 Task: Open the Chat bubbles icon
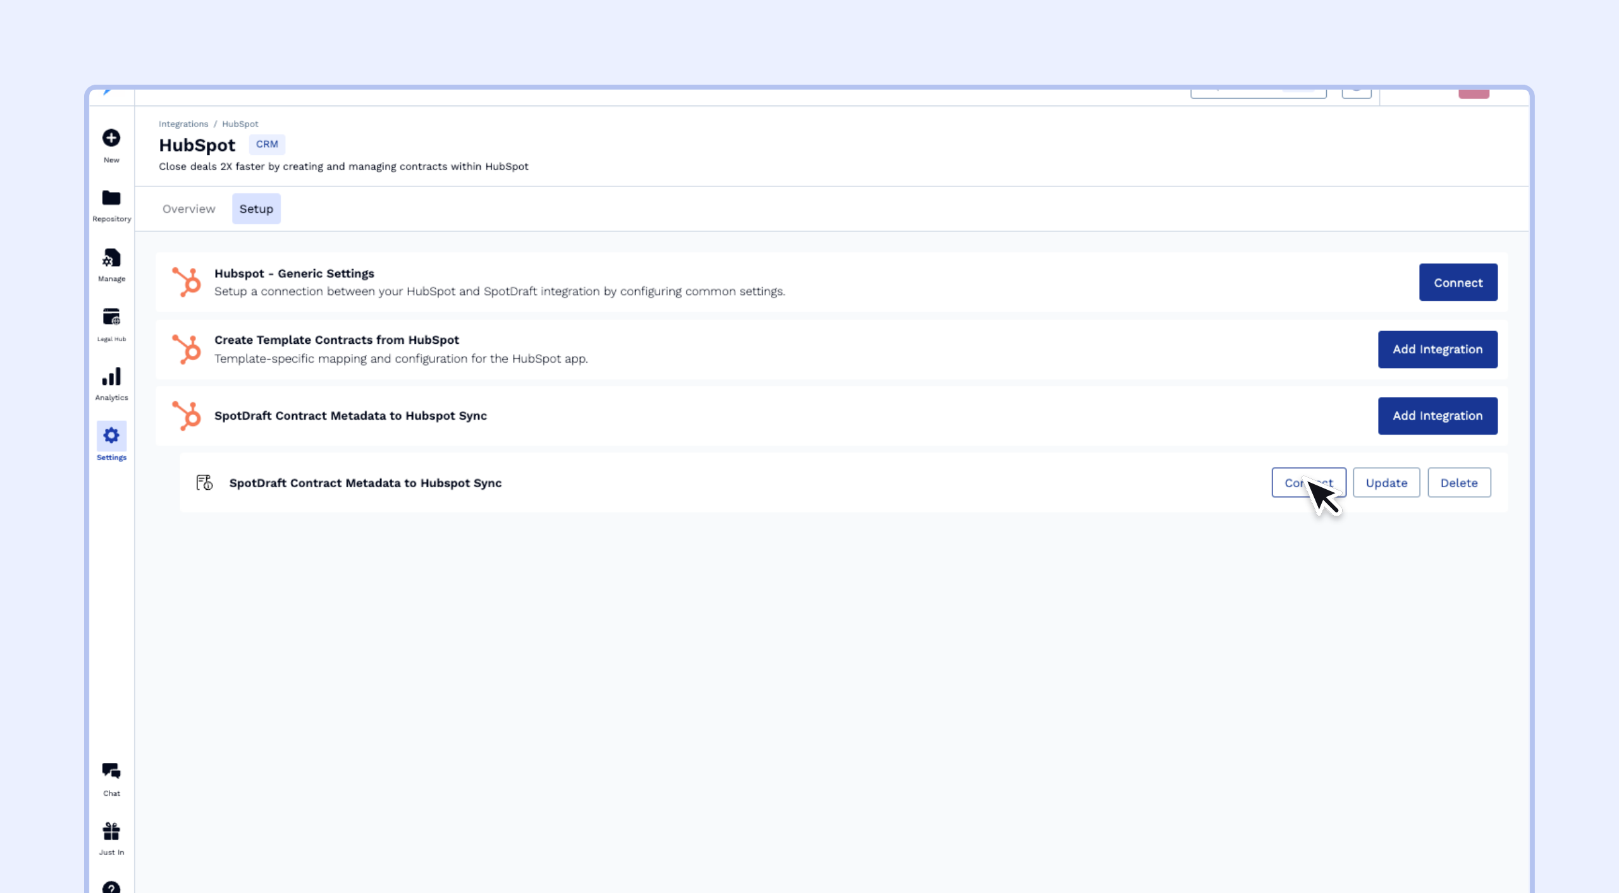click(x=111, y=771)
